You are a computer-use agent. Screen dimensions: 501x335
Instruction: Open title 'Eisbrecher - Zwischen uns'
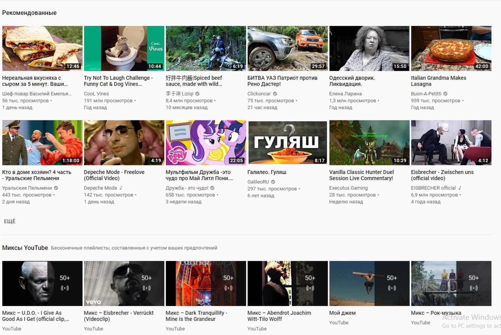tap(443, 175)
